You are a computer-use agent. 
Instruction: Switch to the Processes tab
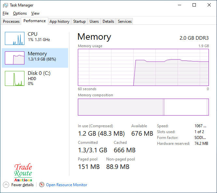pyautogui.click(x=11, y=21)
